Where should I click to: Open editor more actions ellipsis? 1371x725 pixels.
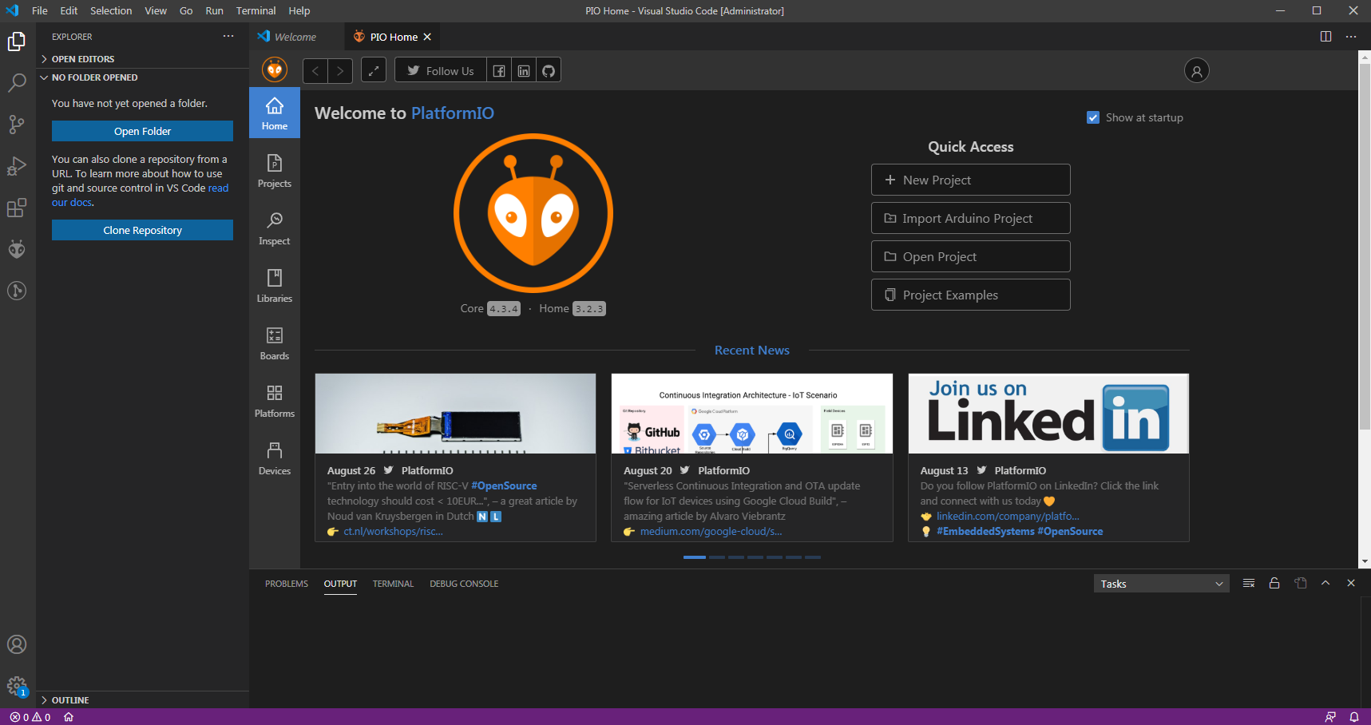[1351, 37]
